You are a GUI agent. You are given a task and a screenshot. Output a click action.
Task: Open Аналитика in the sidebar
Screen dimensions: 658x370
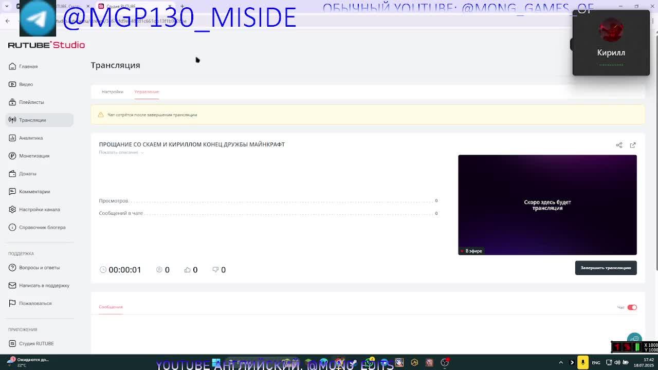pos(31,138)
